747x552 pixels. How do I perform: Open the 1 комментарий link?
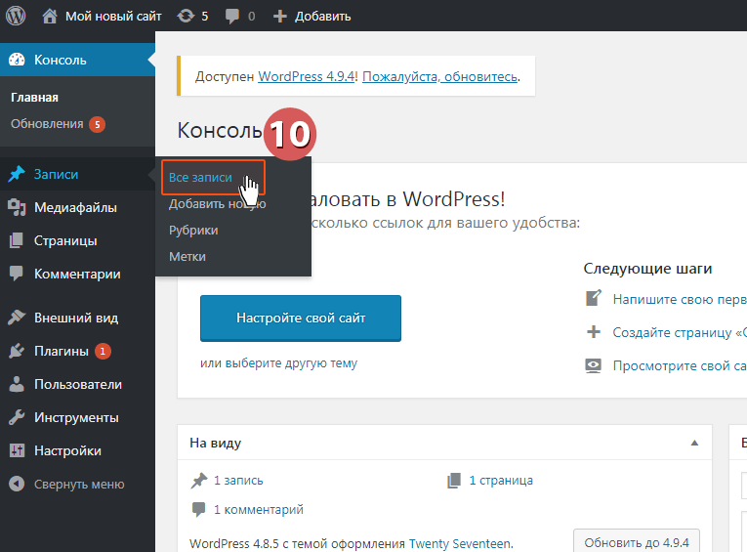pos(258,510)
